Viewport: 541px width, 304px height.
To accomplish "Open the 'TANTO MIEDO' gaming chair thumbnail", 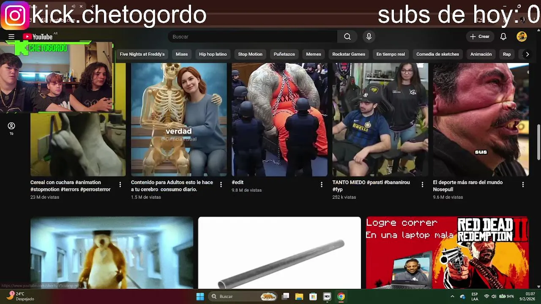I will (380, 119).
